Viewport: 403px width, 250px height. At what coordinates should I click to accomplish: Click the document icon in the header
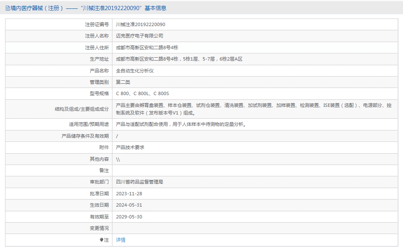(x=8, y=8)
